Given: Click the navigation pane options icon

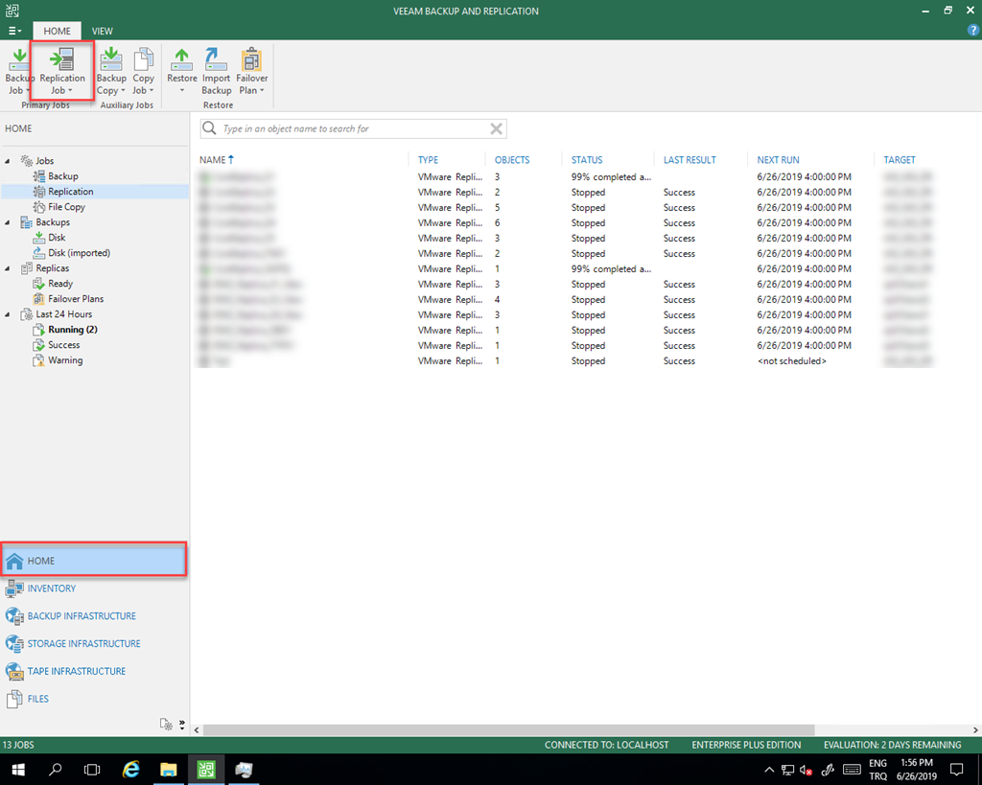Looking at the screenshot, I should point(166,724).
